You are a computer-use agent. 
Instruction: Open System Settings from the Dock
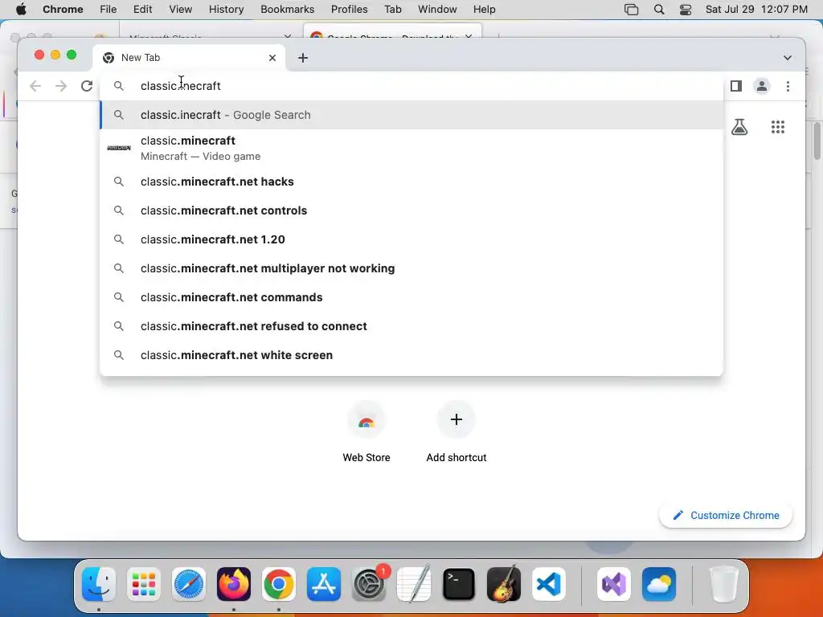tap(369, 584)
